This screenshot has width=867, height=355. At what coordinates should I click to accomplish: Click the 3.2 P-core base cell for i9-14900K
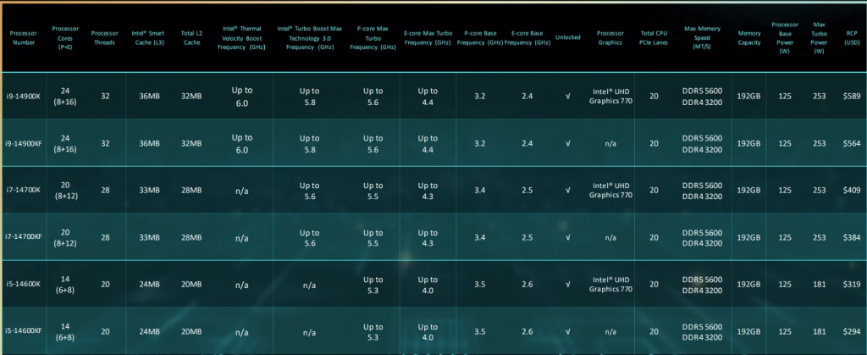pyautogui.click(x=480, y=97)
